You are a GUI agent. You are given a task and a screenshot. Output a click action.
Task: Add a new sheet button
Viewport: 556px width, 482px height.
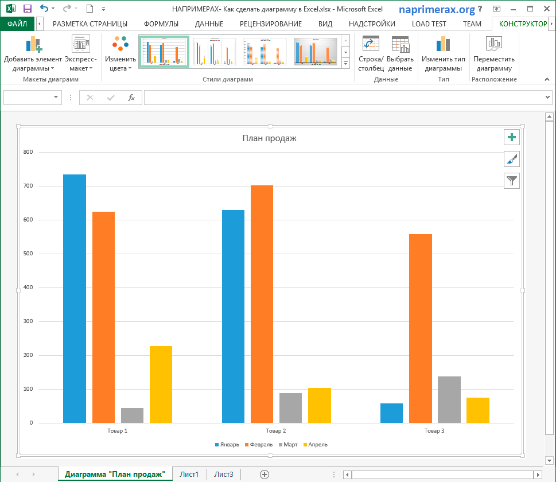tap(264, 474)
